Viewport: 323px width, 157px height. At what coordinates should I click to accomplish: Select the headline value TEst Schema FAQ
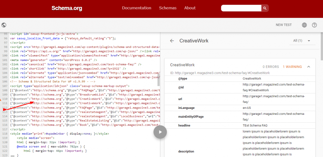coord(255,125)
